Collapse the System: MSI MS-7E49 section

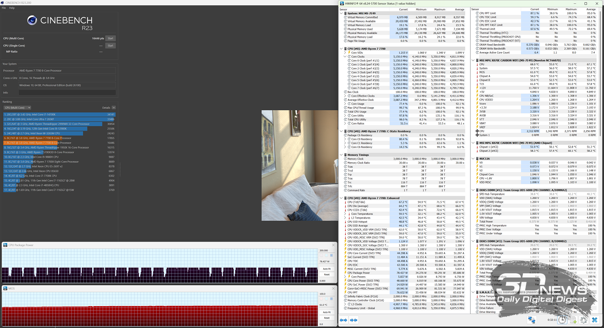click(341, 13)
